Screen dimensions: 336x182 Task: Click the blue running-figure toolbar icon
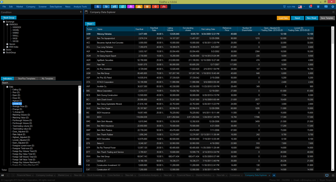pyautogui.click(x=106, y=7)
